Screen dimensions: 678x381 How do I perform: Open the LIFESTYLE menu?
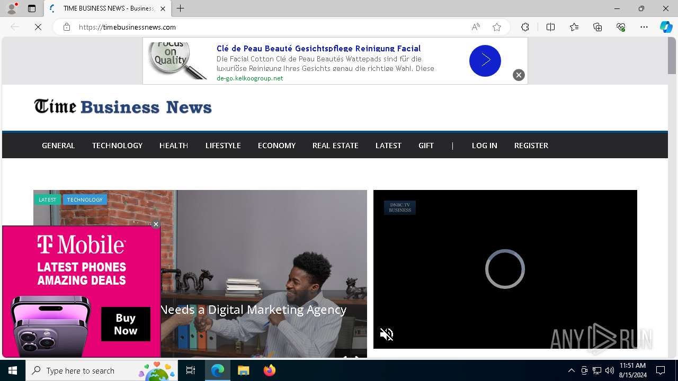pyautogui.click(x=223, y=146)
